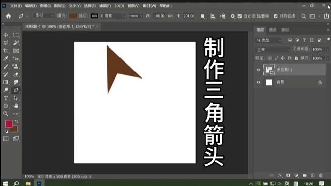The width and height of the screenshot is (331, 186).
Task: Select the Polygonal Lasso tool
Action: (x=6, y=43)
